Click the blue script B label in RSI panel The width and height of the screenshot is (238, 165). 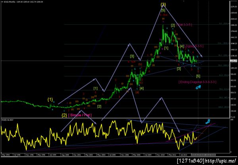pos(207,122)
